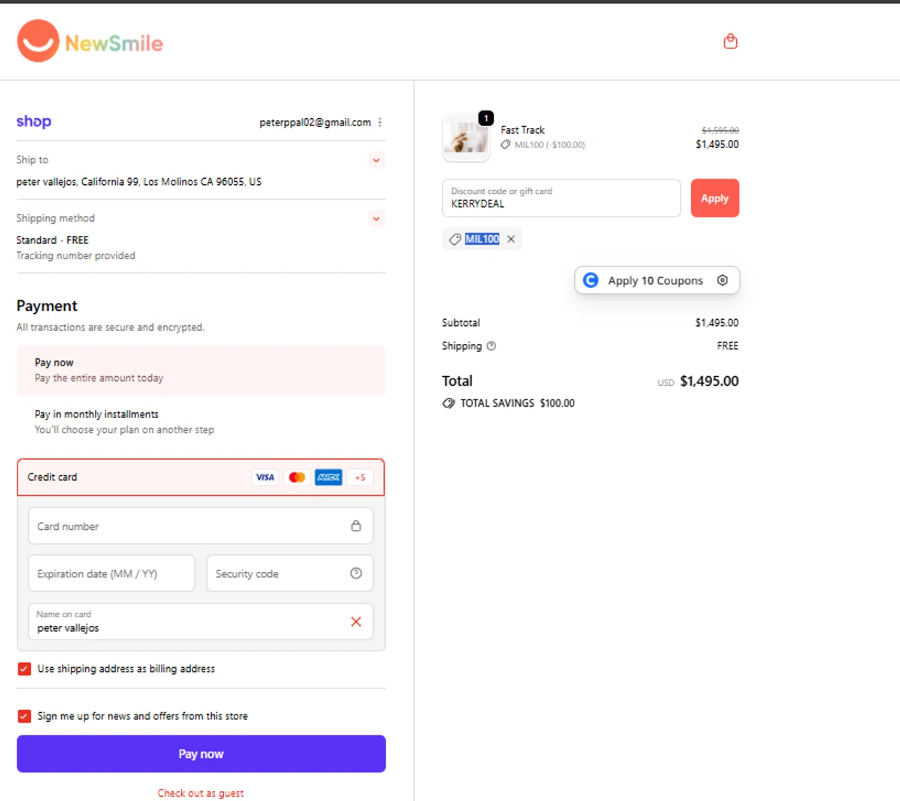The width and height of the screenshot is (900, 801).
Task: Click the Fast Track product thumbnail
Action: pyautogui.click(x=466, y=137)
